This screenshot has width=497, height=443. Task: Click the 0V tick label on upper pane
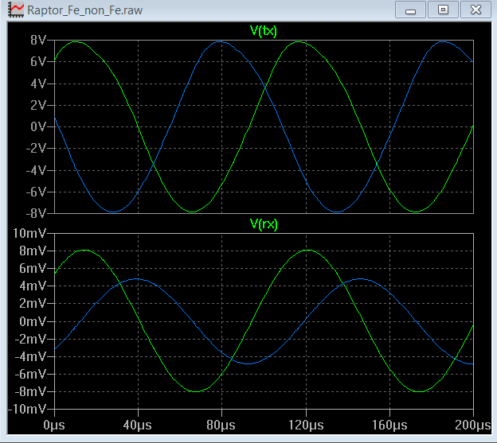click(x=39, y=126)
